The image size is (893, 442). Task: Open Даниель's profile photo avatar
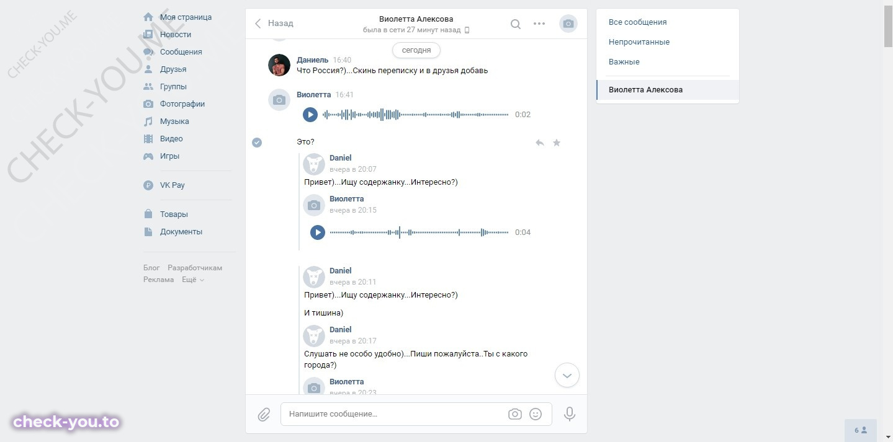279,65
